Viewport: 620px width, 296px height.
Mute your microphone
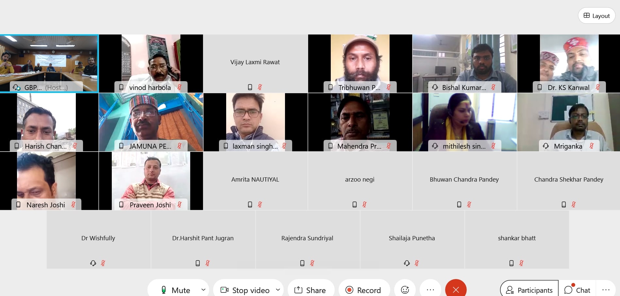pos(176,290)
